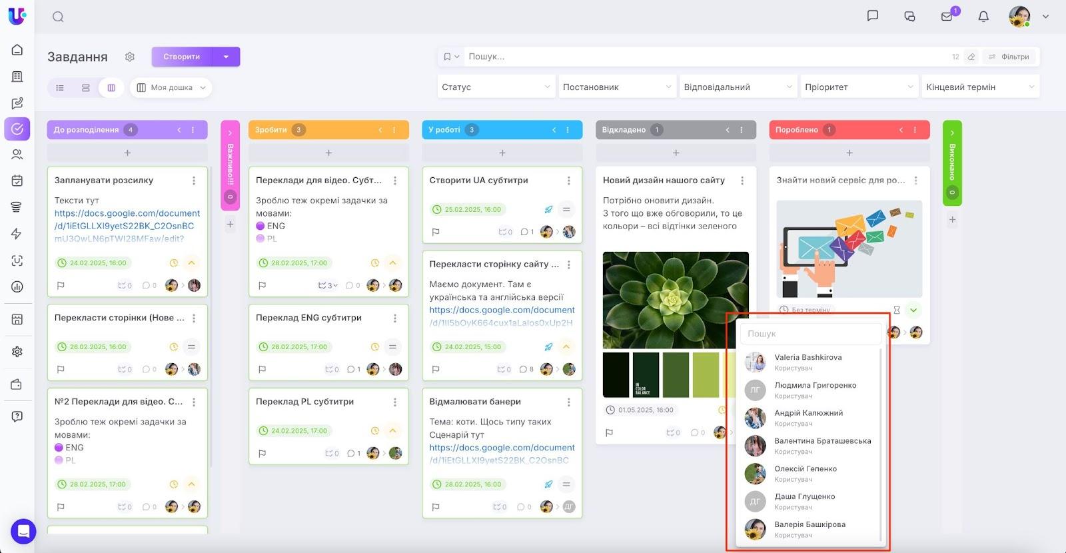Click the rocket icon on Відмалювати банери card
This screenshot has width=1066, height=553.
[x=548, y=484]
